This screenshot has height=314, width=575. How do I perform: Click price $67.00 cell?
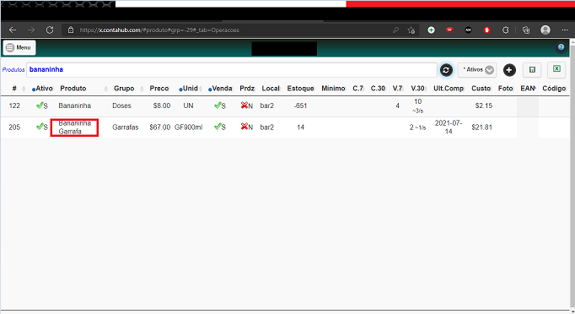(x=160, y=127)
